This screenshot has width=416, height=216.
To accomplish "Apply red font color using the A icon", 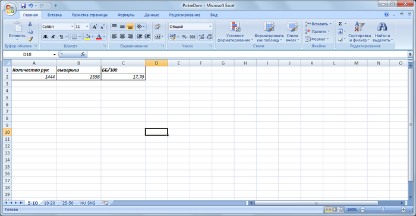I will click(99, 37).
